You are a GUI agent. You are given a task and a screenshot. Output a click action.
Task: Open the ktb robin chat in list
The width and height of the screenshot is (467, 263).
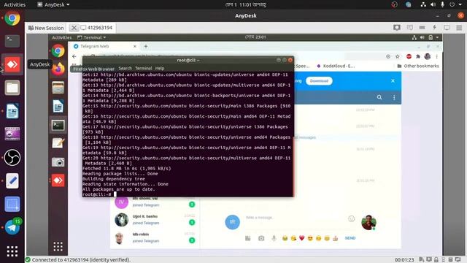(x=155, y=237)
